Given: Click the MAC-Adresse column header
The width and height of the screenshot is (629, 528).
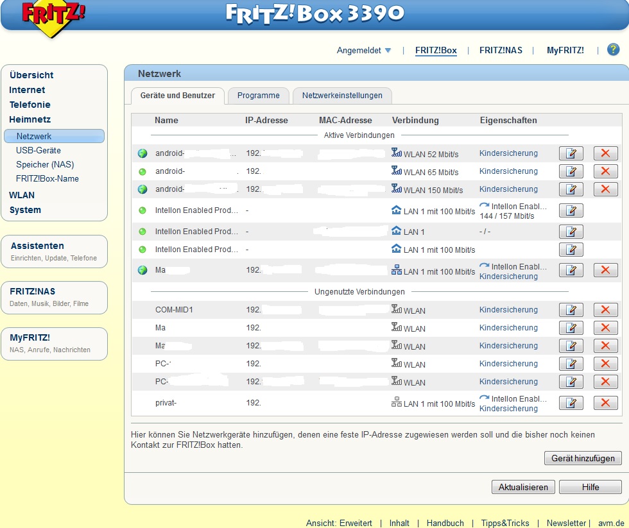Looking at the screenshot, I should coord(345,120).
